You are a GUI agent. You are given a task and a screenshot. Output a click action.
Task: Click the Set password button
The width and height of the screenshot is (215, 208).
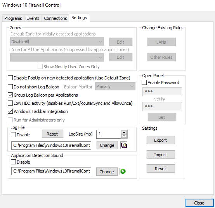click(x=162, y=117)
